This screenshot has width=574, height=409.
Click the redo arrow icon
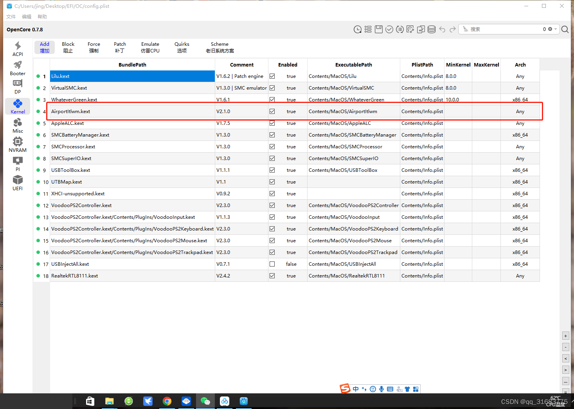[453, 29]
